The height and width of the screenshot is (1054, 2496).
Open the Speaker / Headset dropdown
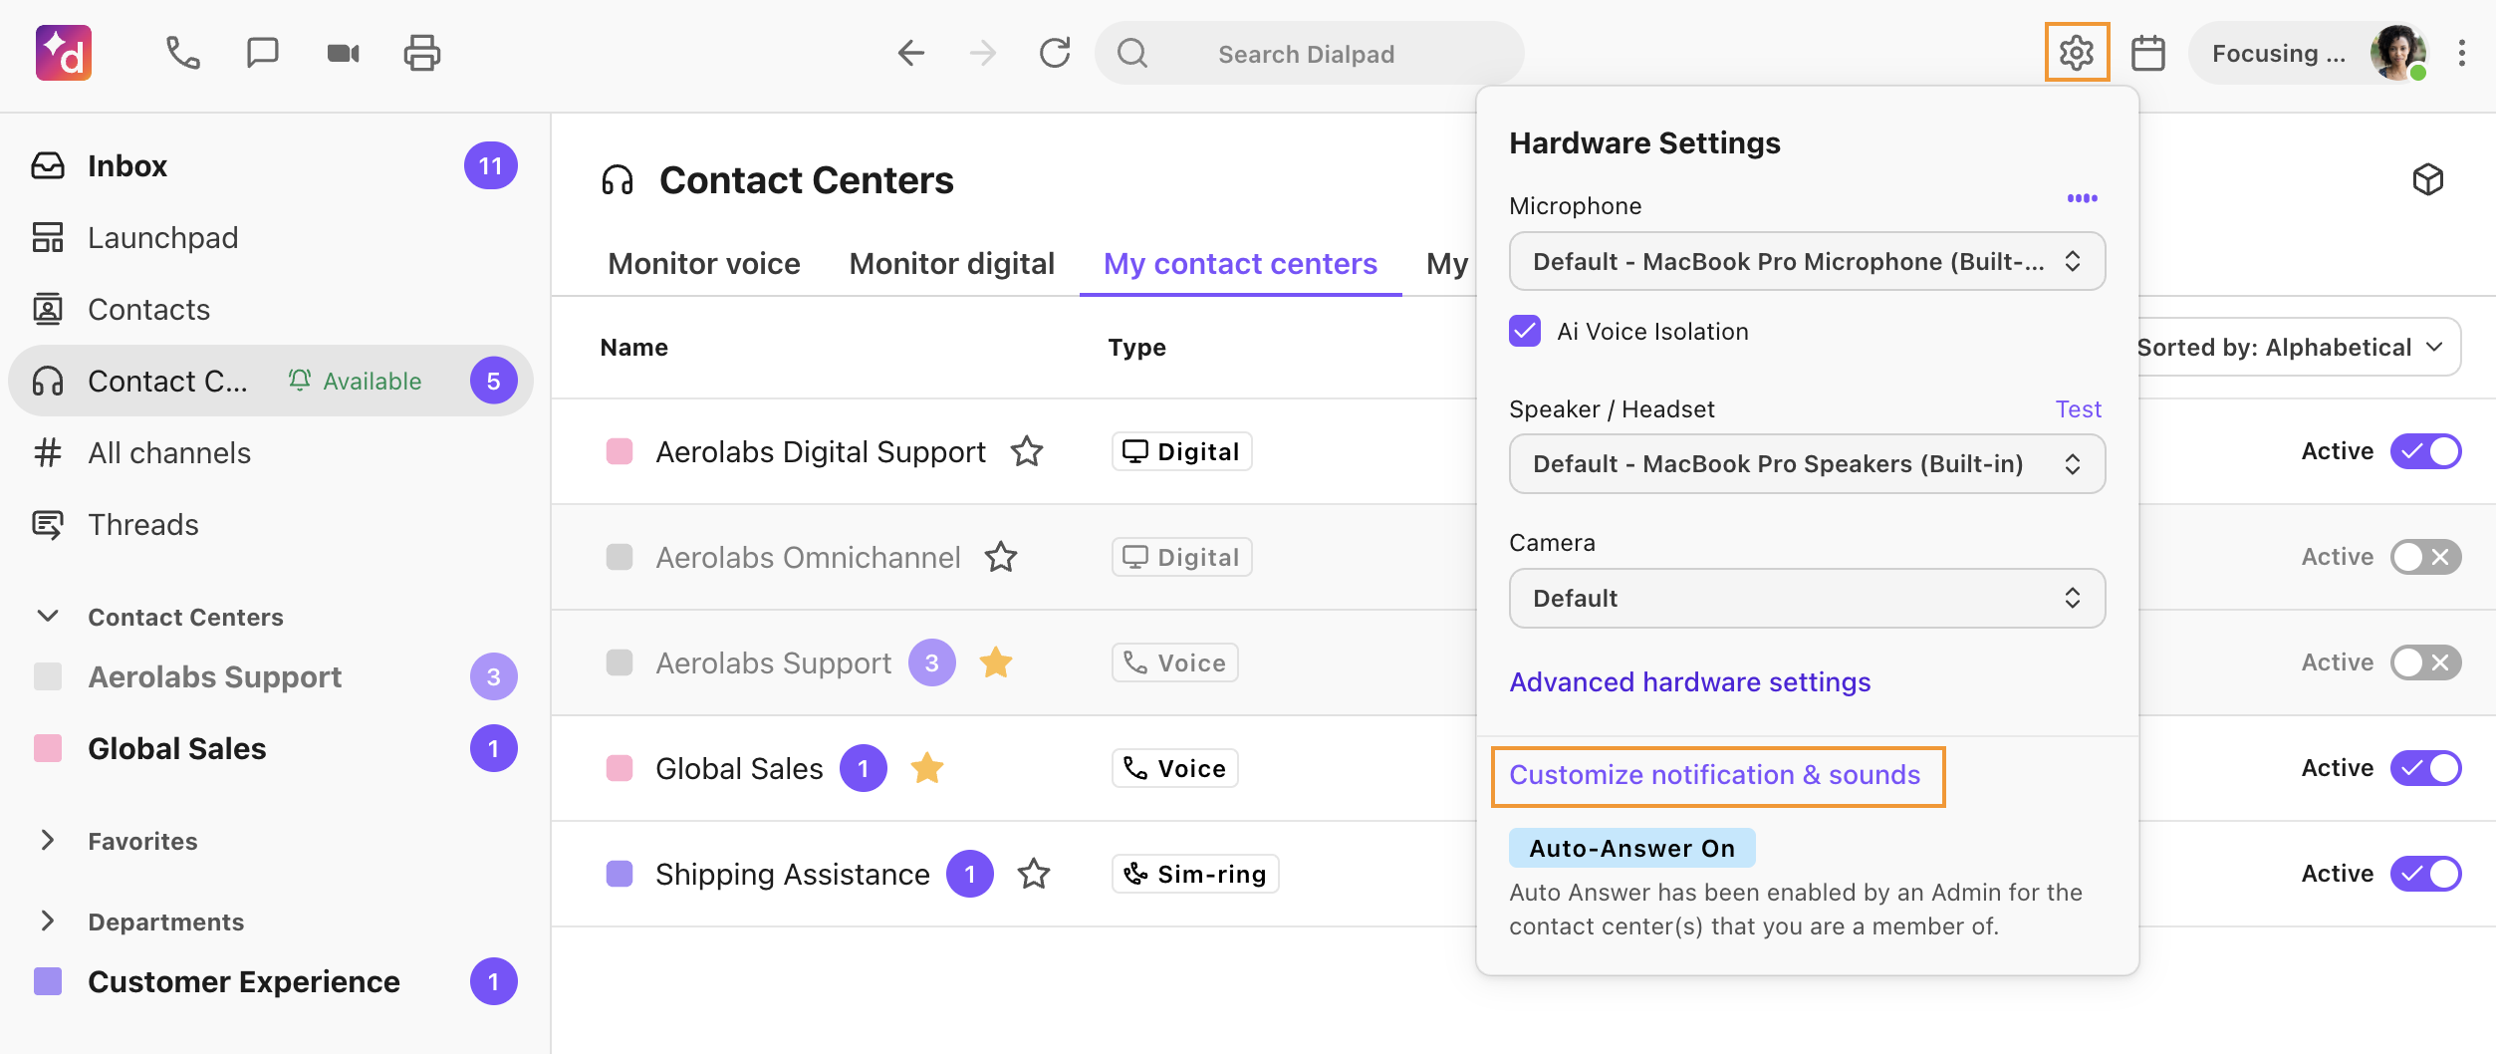pyautogui.click(x=1807, y=463)
